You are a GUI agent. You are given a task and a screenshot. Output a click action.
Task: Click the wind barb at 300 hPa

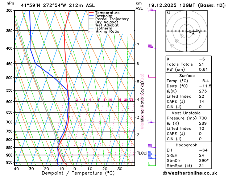coord(152,9)
